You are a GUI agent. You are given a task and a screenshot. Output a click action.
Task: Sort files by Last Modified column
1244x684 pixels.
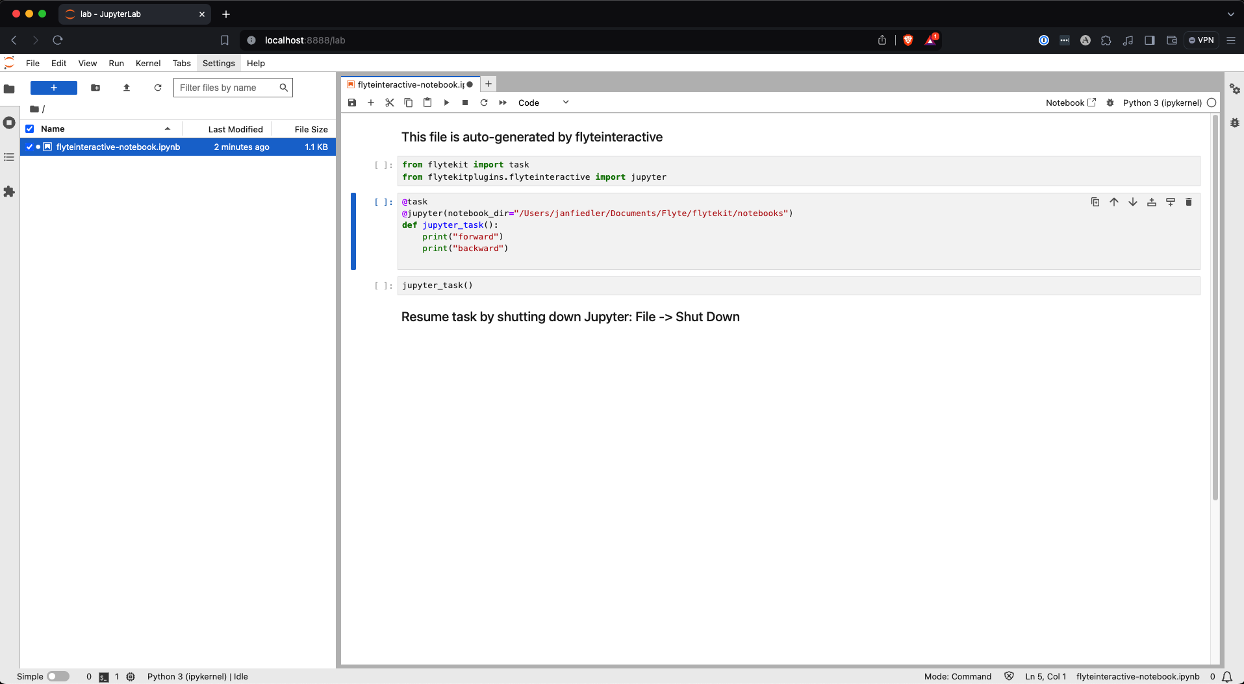pos(227,128)
